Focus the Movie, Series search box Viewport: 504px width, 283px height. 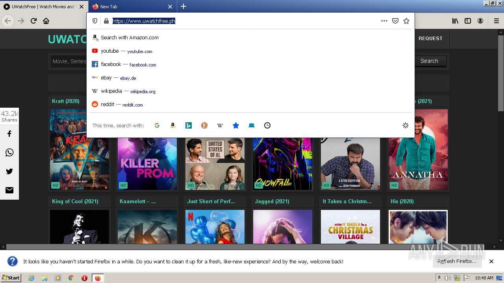(69, 61)
